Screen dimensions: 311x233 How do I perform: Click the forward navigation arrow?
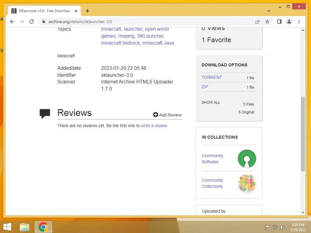(x=22, y=22)
